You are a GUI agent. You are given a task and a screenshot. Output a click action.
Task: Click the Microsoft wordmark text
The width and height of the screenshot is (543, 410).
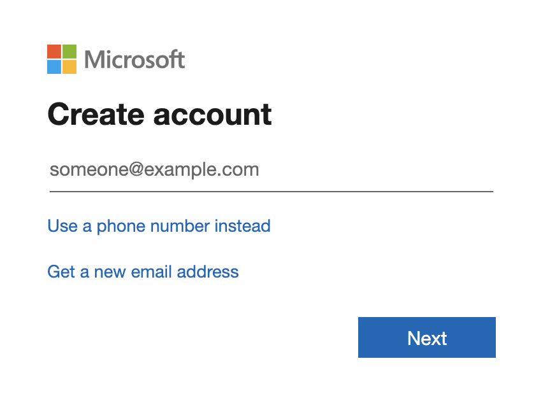134,60
